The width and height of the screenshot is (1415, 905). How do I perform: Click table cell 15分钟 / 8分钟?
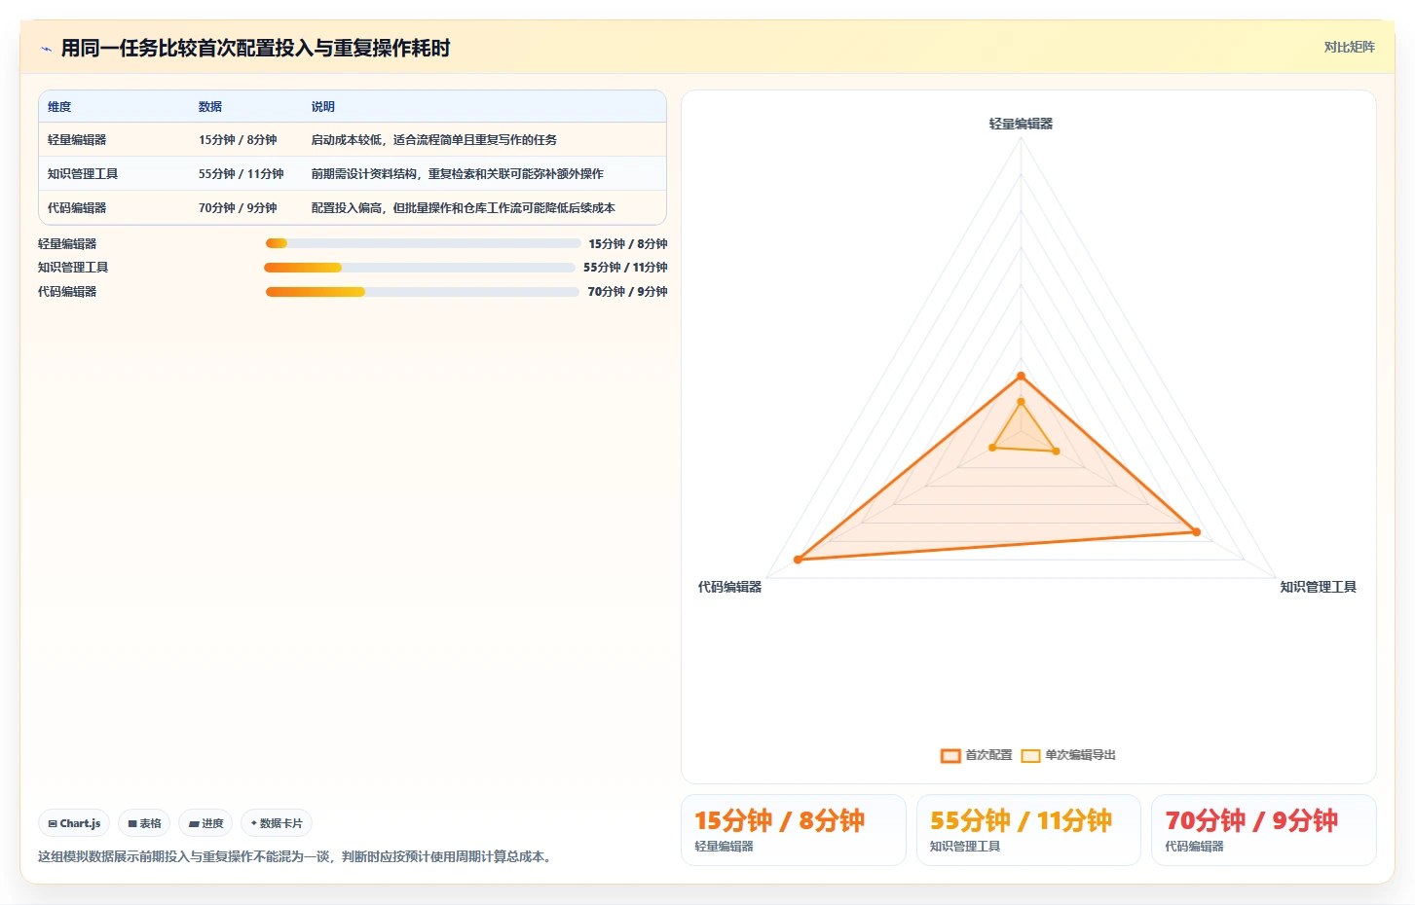point(238,140)
